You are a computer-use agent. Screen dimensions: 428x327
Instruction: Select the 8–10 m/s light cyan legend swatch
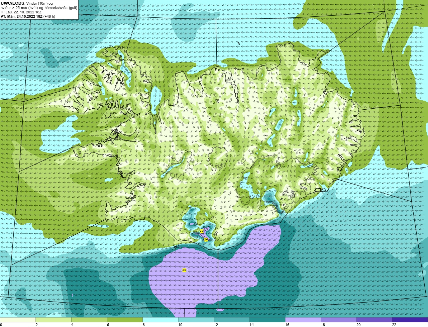(160, 320)
